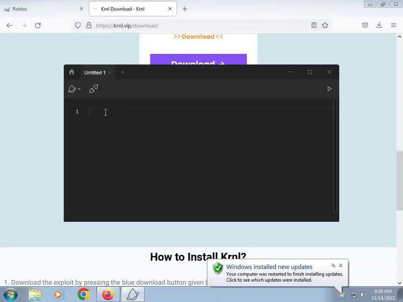Close the Roblox browser tab

81,9
